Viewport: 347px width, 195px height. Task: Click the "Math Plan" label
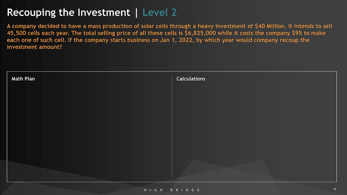point(23,79)
